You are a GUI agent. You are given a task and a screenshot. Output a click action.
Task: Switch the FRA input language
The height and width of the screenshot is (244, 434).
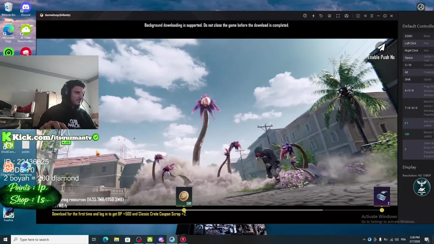click(x=403, y=240)
